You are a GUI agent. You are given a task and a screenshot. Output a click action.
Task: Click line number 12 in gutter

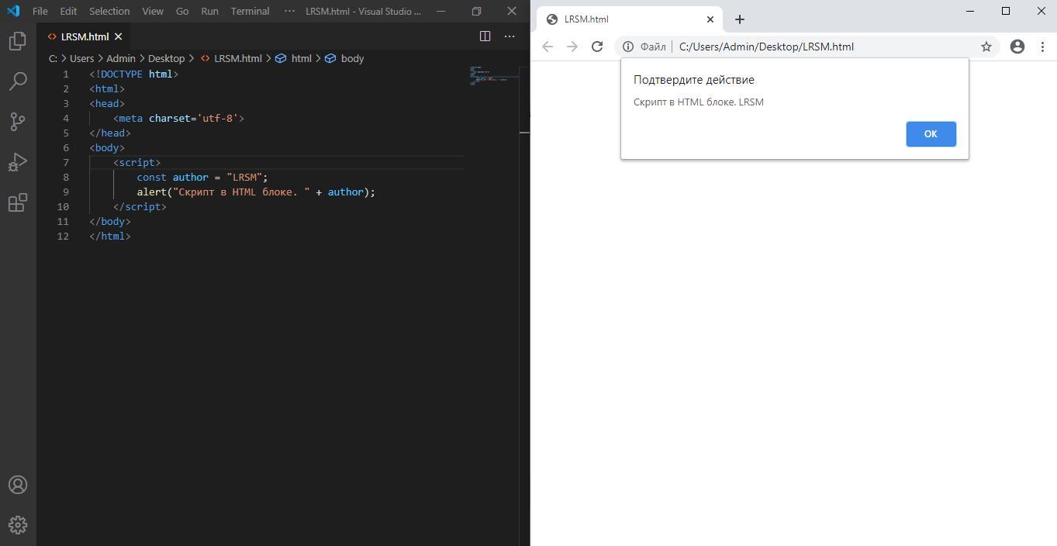63,236
